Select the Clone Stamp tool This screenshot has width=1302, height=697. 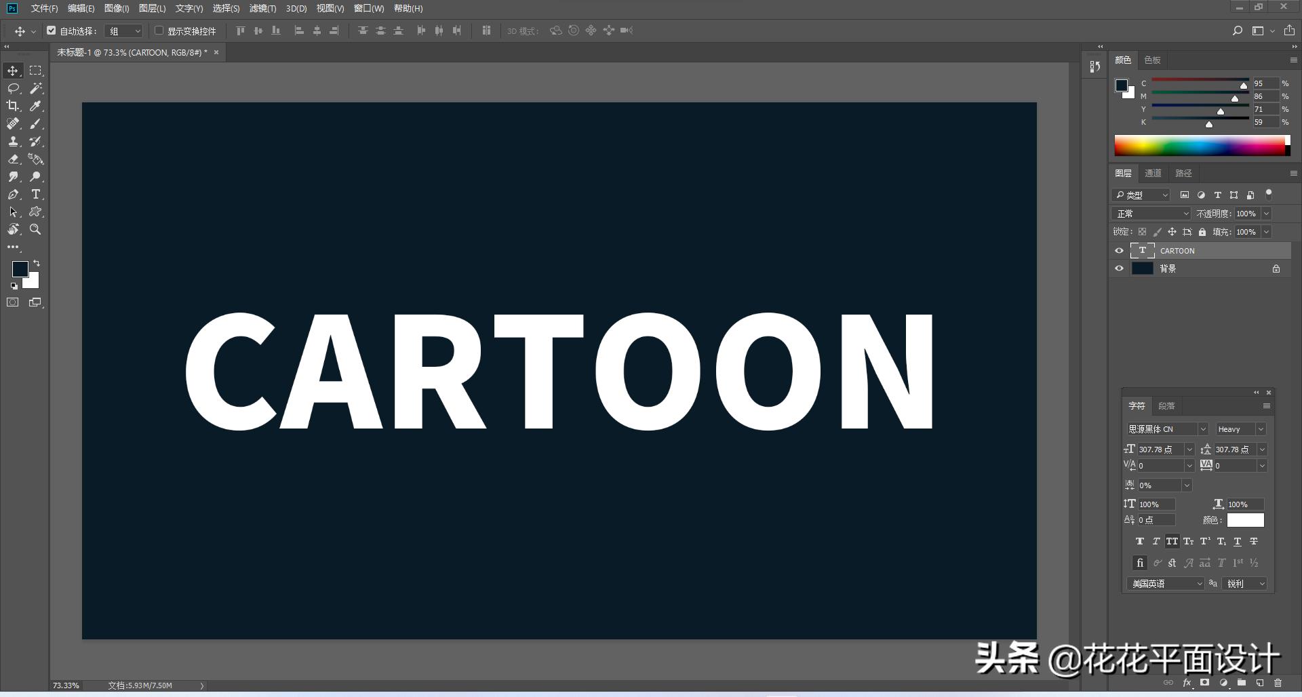pyautogui.click(x=13, y=142)
